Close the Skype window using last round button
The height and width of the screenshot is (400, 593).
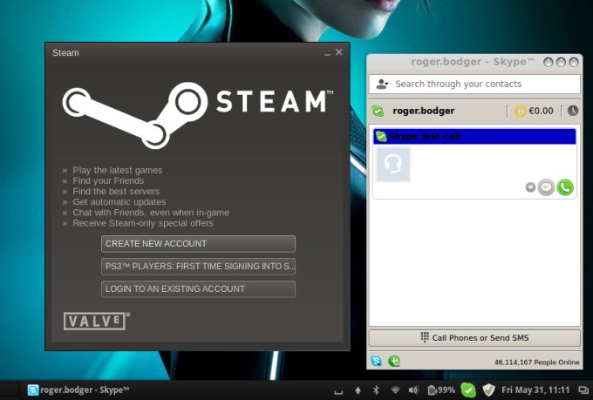click(574, 63)
